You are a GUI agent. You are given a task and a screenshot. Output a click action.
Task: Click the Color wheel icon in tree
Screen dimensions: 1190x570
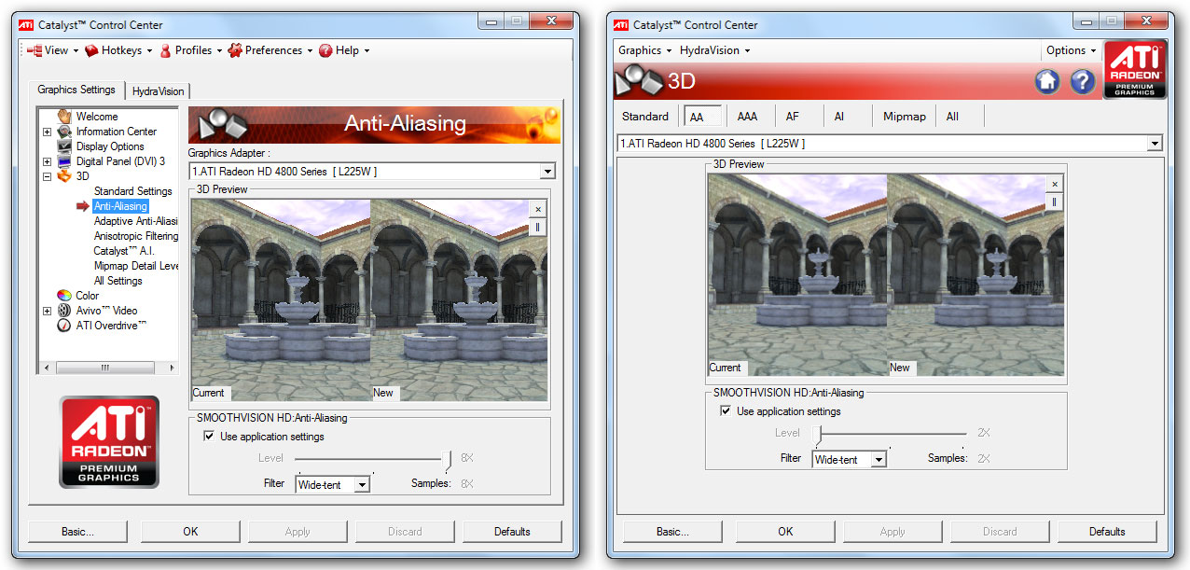point(64,296)
